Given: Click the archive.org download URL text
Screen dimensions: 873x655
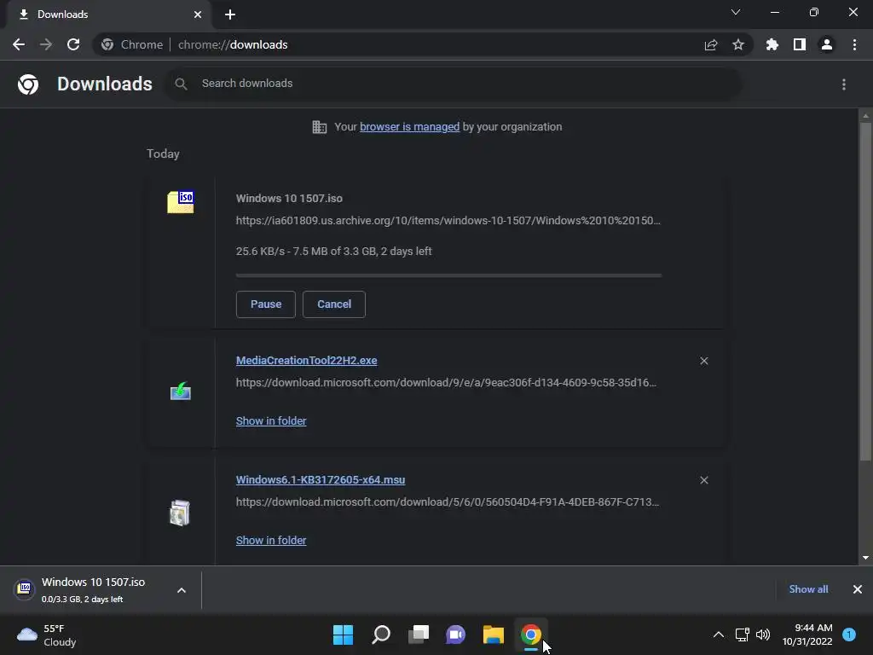Looking at the screenshot, I should click(x=448, y=221).
